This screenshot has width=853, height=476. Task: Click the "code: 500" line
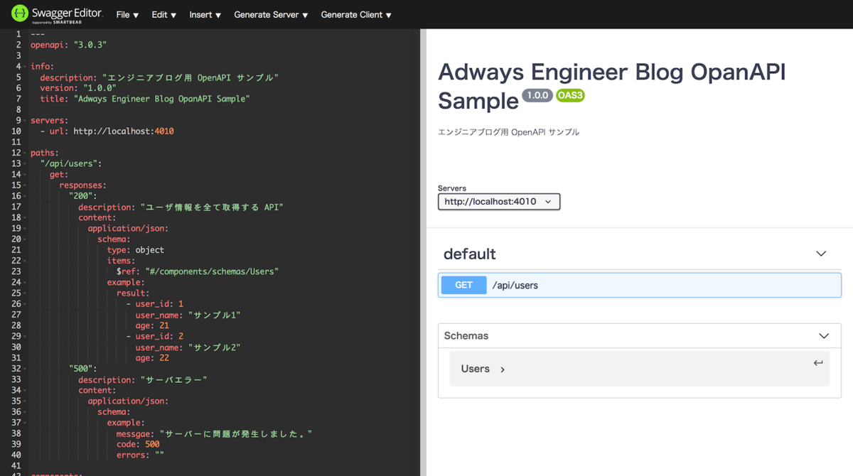coord(138,444)
